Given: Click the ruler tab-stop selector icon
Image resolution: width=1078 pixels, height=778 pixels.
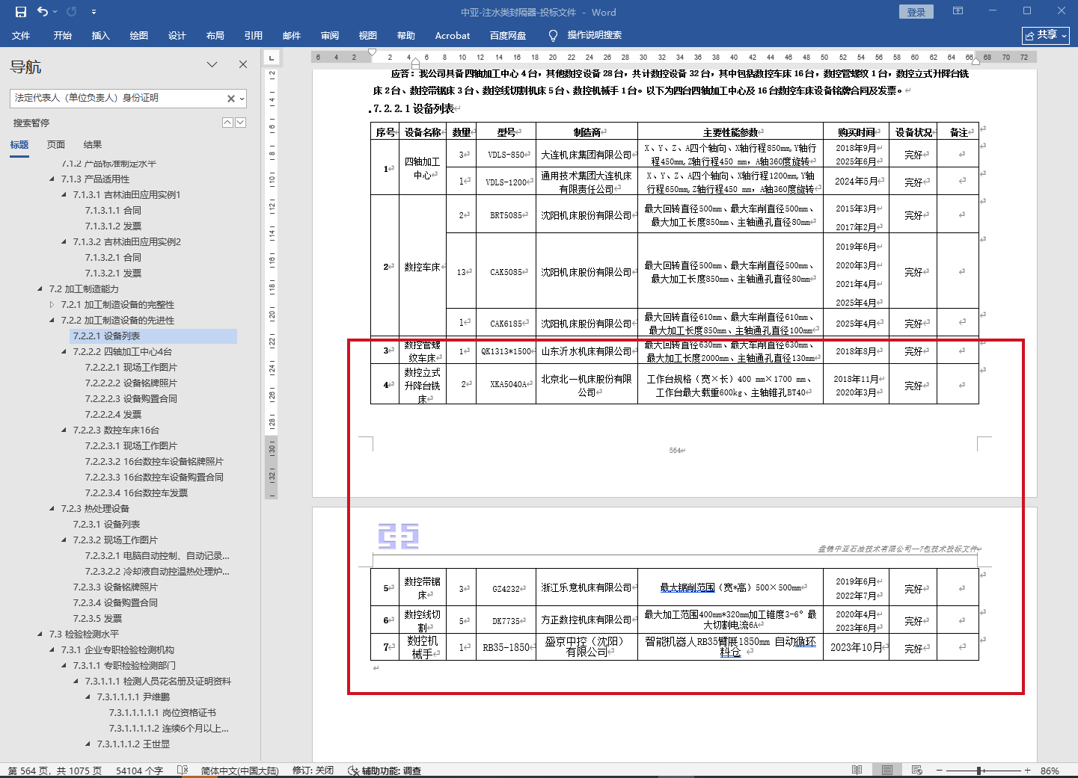Looking at the screenshot, I should coord(271,57).
